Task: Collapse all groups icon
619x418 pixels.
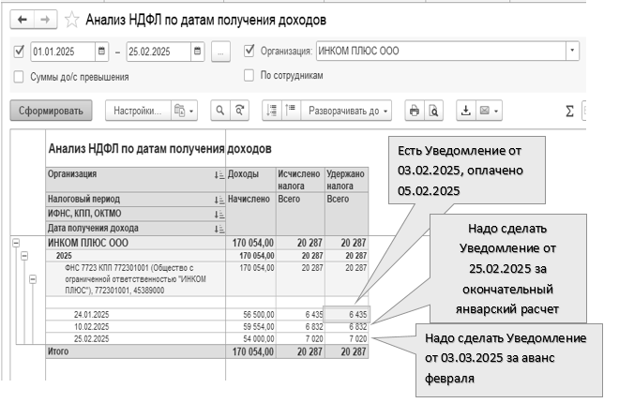Action: 272,111
